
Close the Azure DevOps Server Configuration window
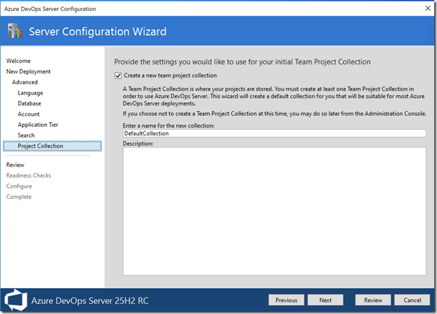[x=428, y=8]
